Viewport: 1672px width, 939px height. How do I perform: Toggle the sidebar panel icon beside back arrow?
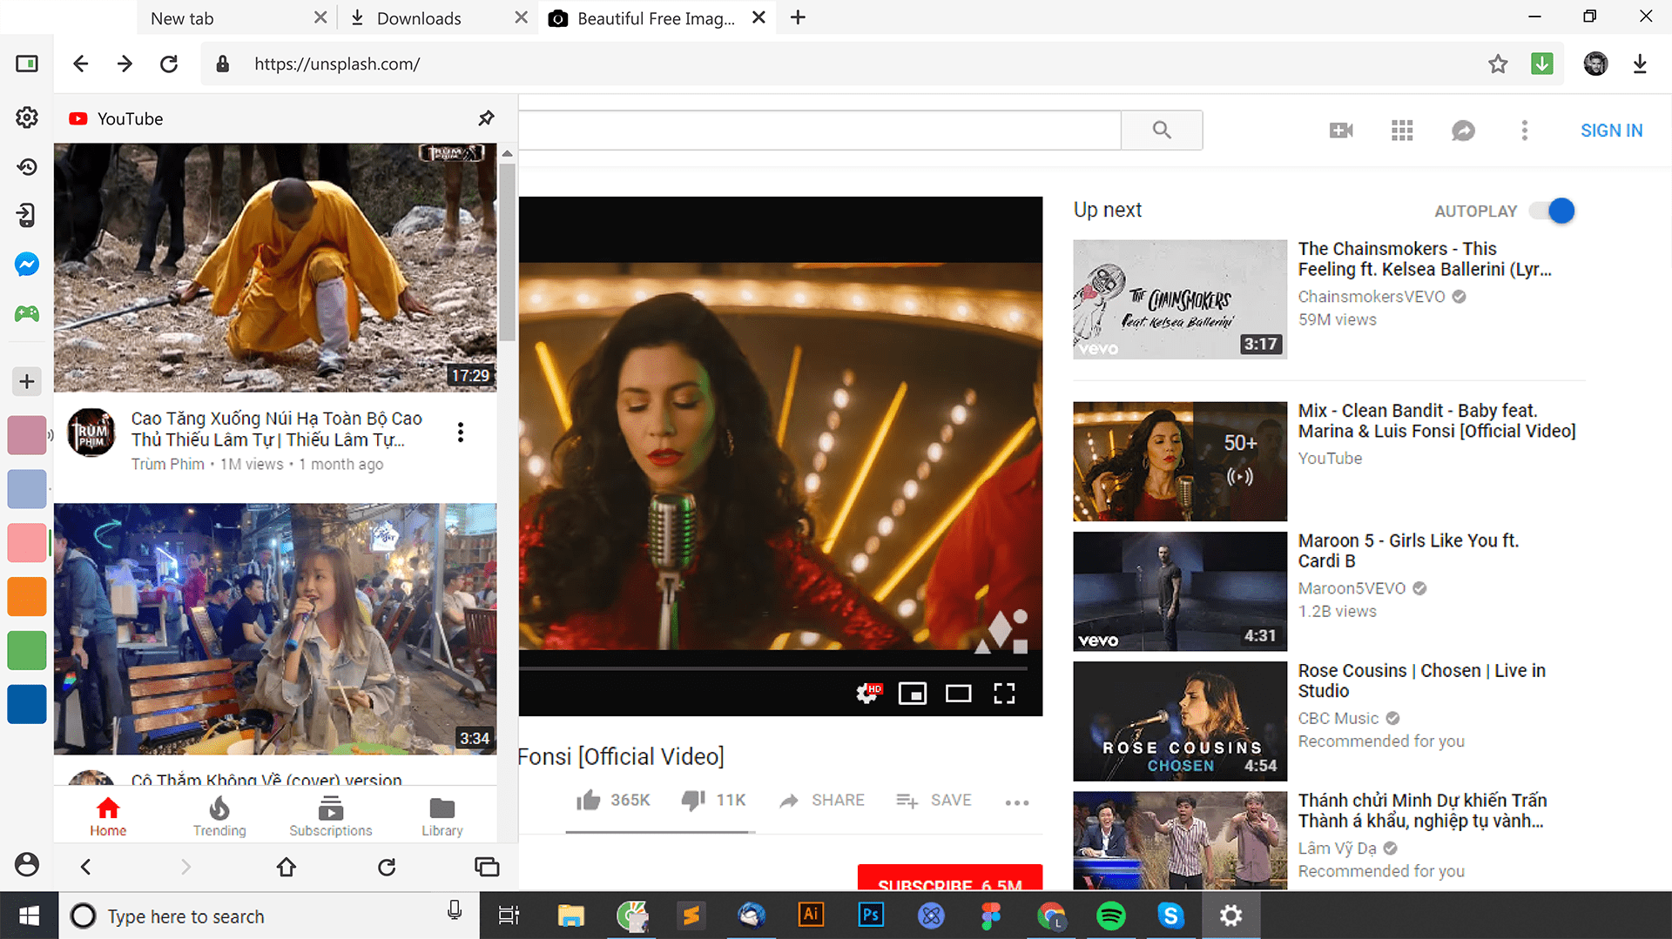pyautogui.click(x=27, y=64)
